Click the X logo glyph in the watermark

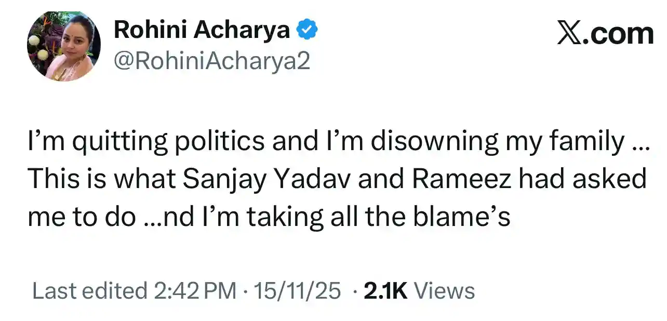[569, 34]
